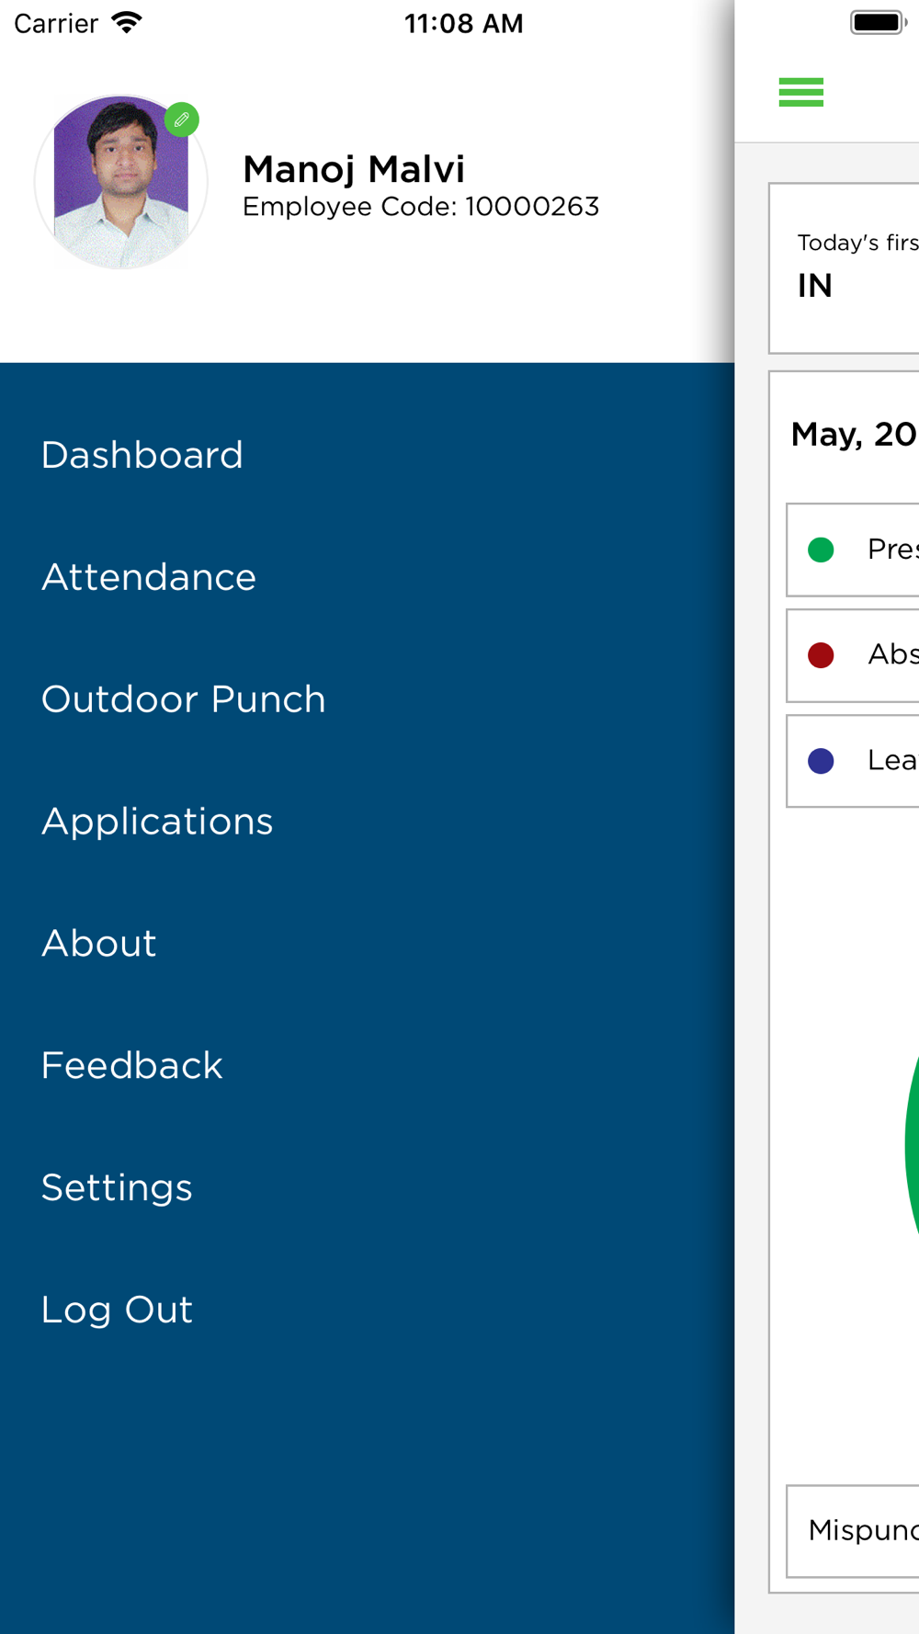Tap the green pencil edit-photo icon
919x1634 pixels.
182,119
